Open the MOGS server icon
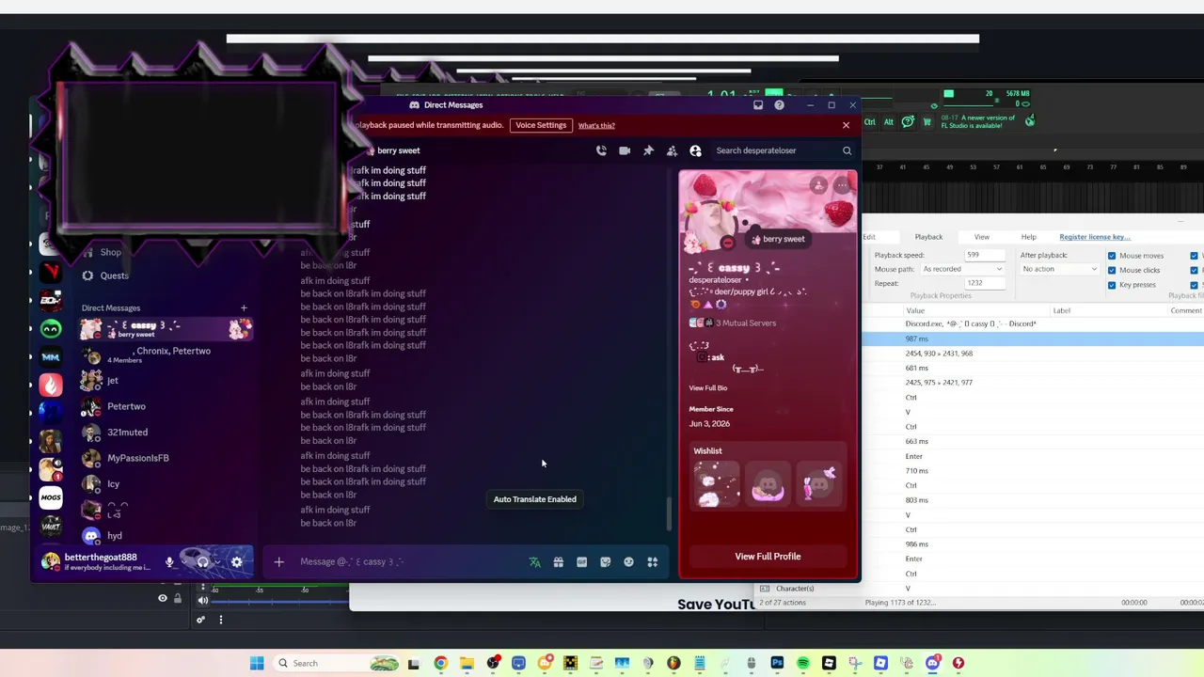This screenshot has height=677, width=1204. tap(51, 497)
